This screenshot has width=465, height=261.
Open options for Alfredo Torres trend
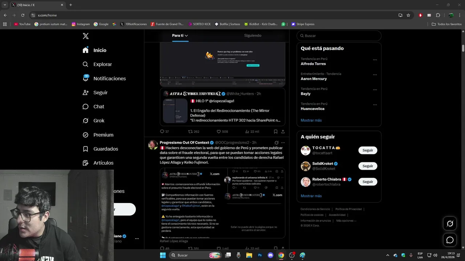375,60
